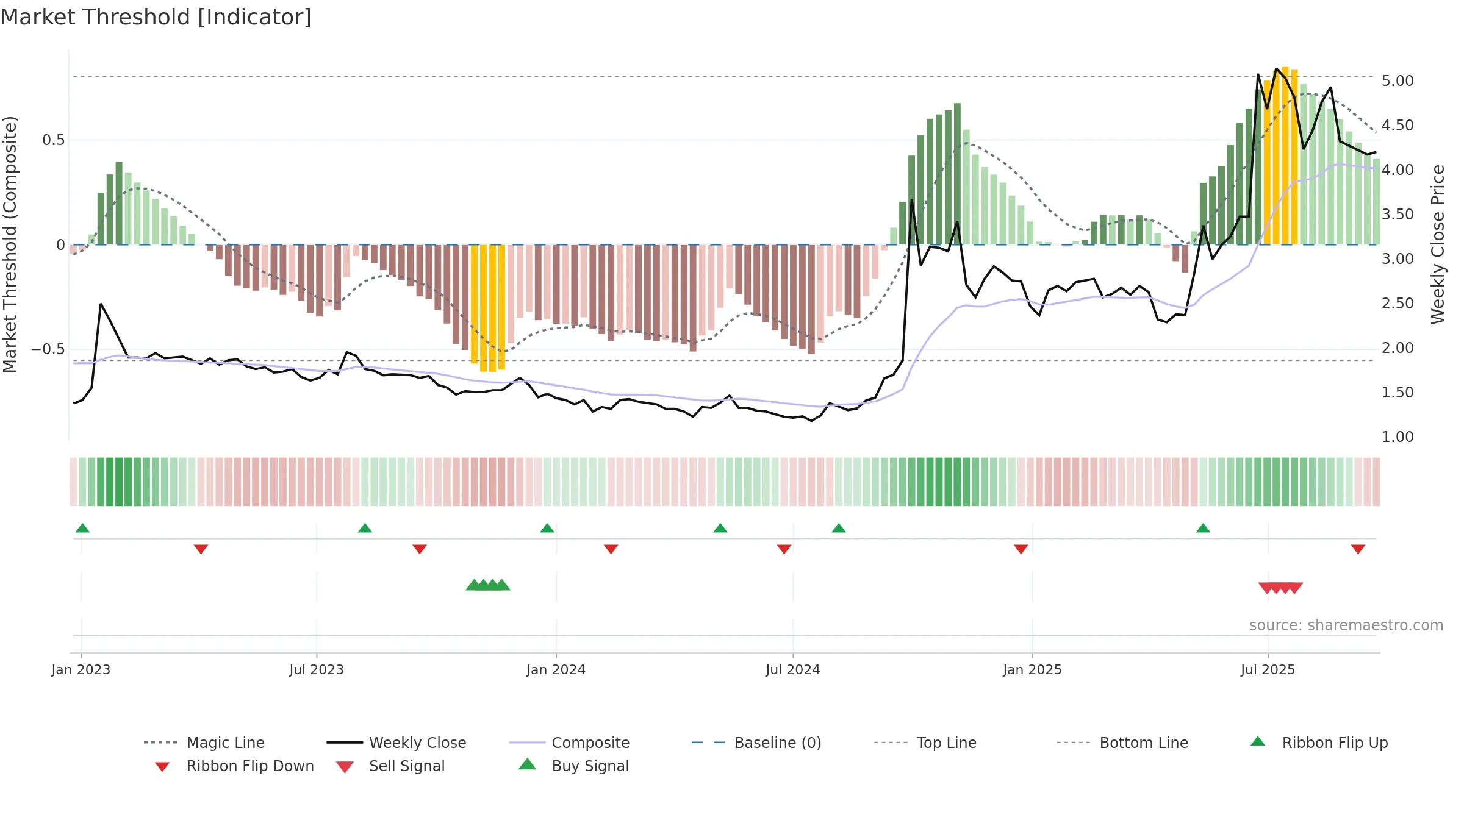This screenshot has height=823, width=1464.
Task: Toggle the Top Line legend entry
Action: click(925, 743)
